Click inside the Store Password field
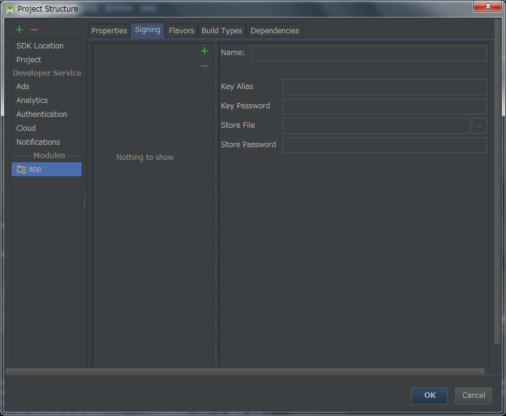Viewport: 506px width, 416px height. pos(384,145)
